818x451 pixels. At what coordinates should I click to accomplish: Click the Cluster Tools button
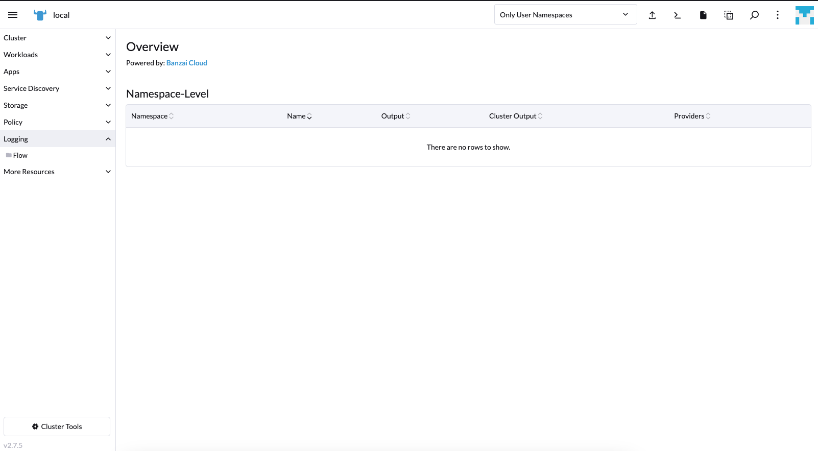click(57, 426)
